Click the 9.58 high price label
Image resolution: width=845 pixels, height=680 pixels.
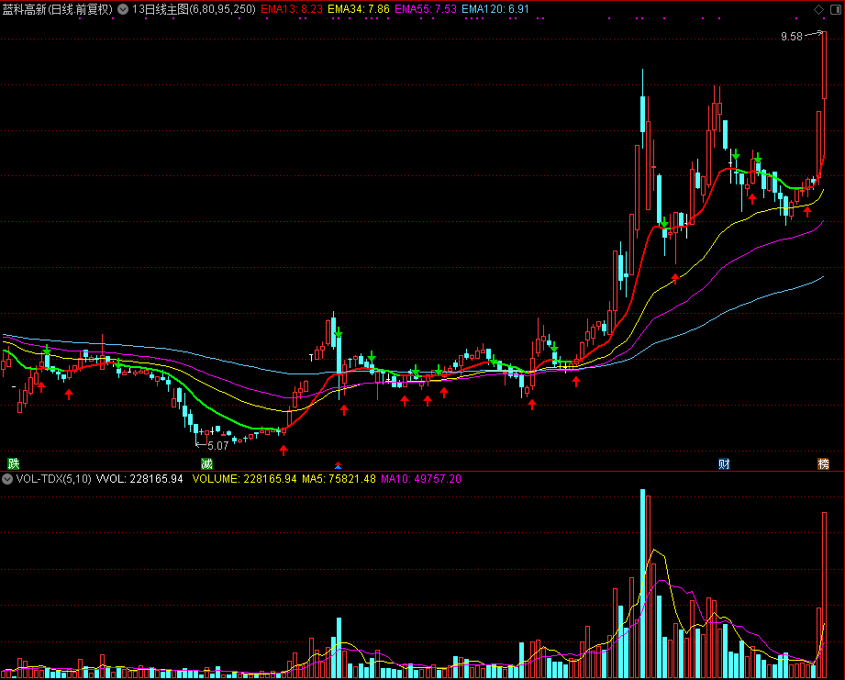[x=792, y=37]
